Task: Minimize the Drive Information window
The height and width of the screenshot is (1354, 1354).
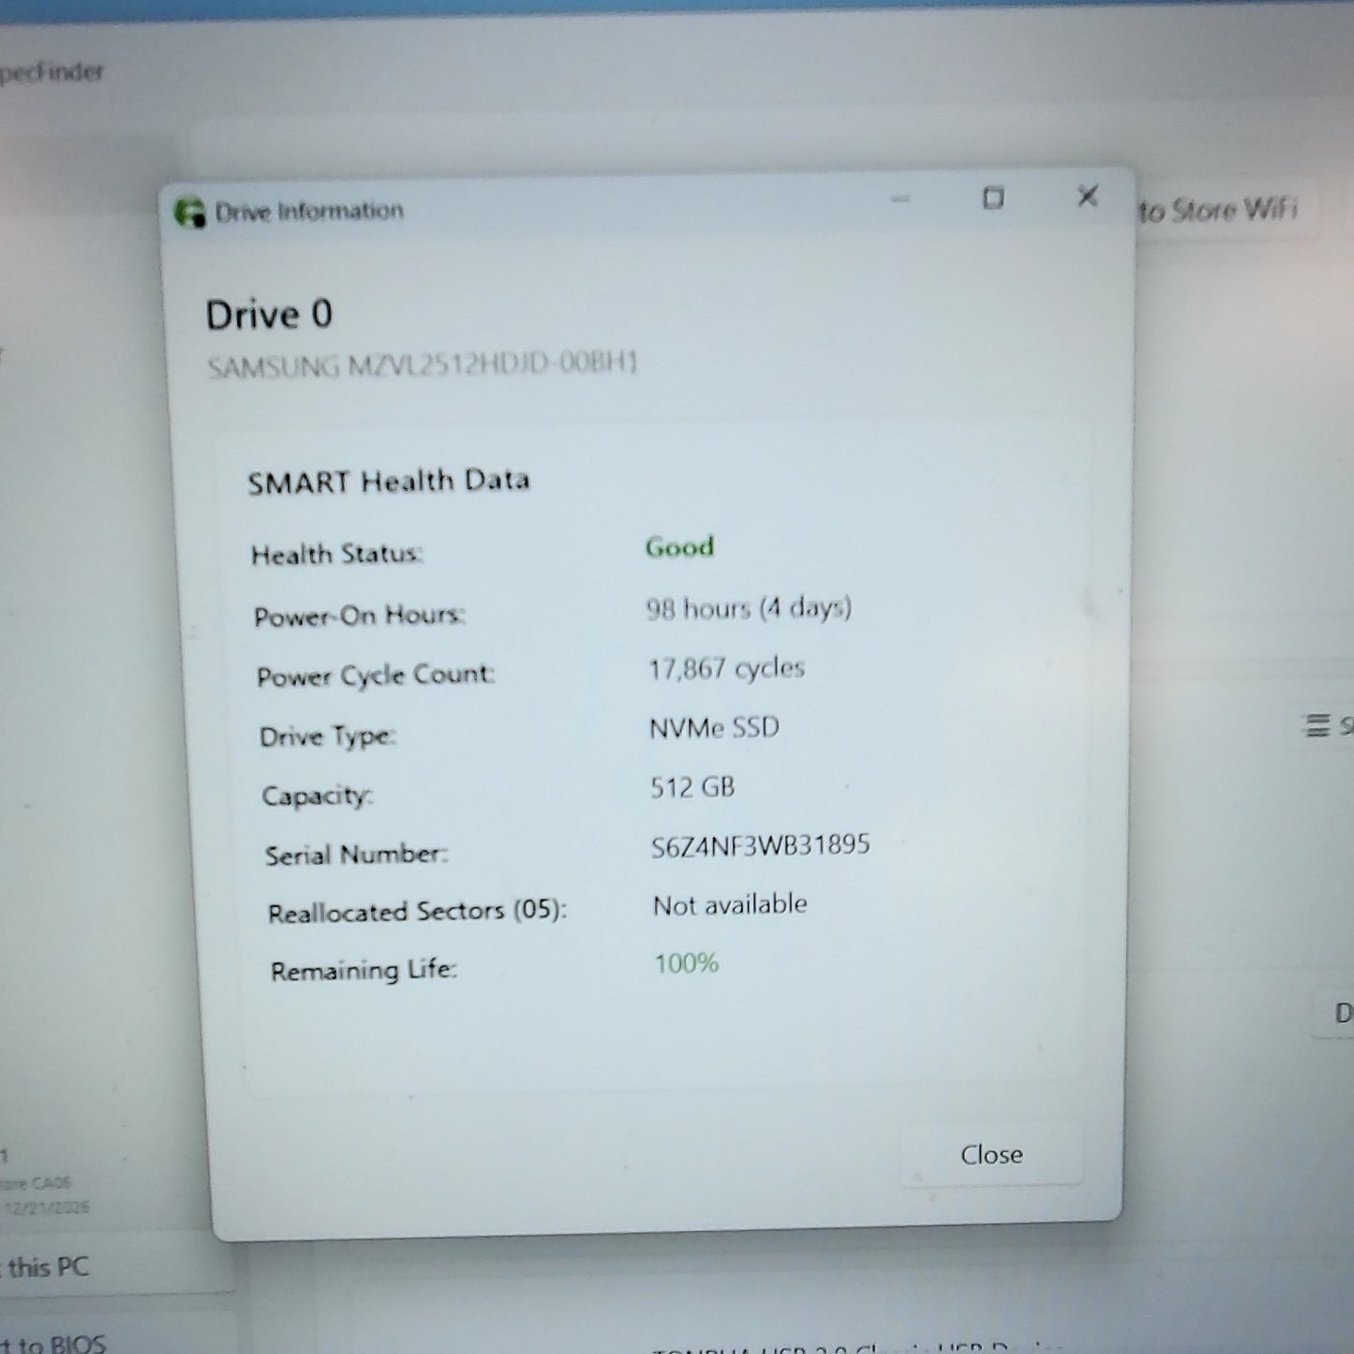Action: [900, 199]
